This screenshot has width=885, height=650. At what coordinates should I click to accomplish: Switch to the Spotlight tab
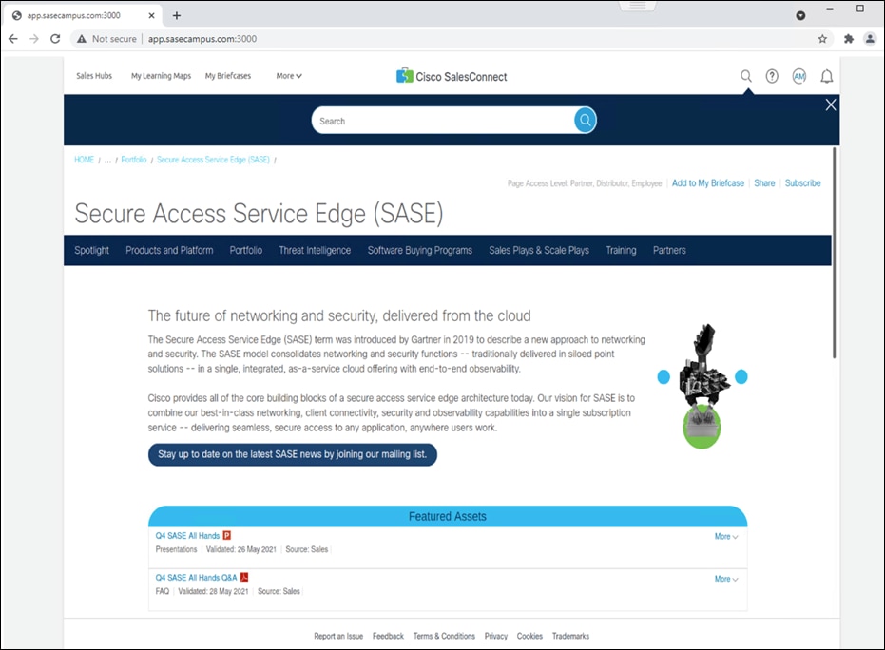coord(91,250)
